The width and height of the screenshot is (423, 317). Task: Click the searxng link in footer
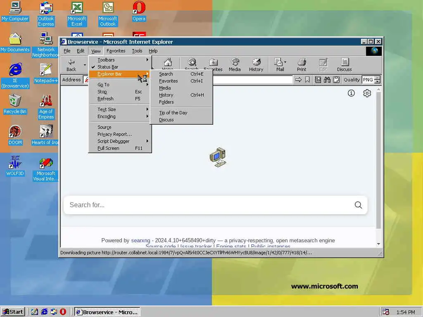(x=140, y=241)
